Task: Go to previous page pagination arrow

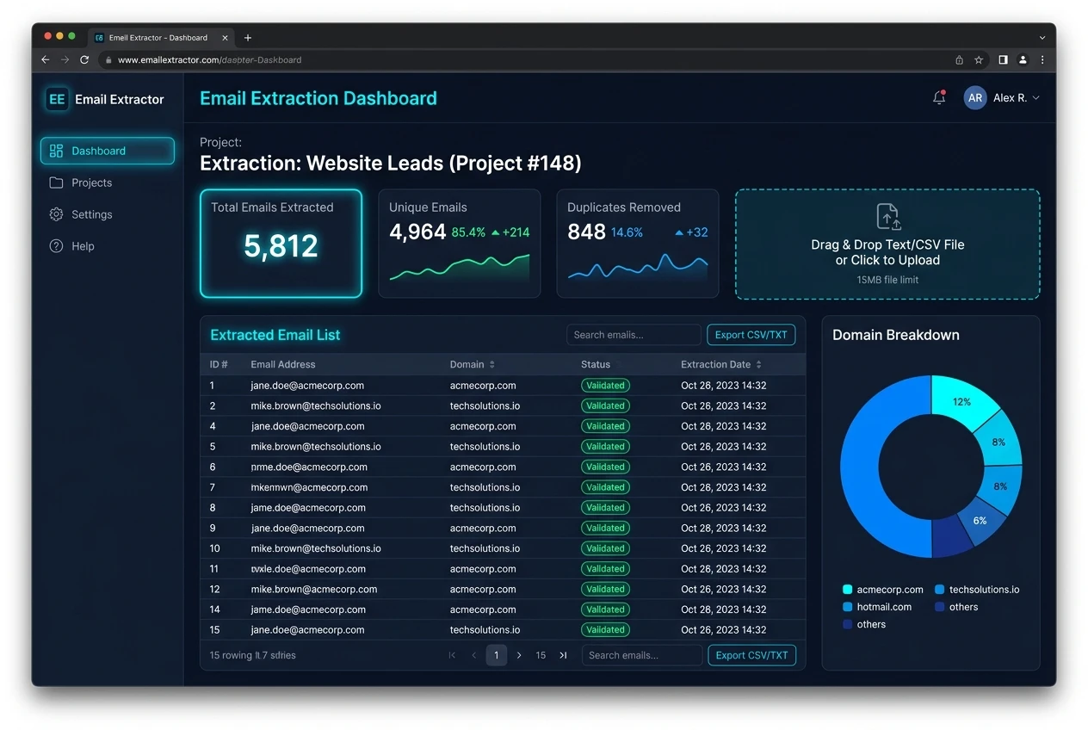Action: click(x=473, y=655)
